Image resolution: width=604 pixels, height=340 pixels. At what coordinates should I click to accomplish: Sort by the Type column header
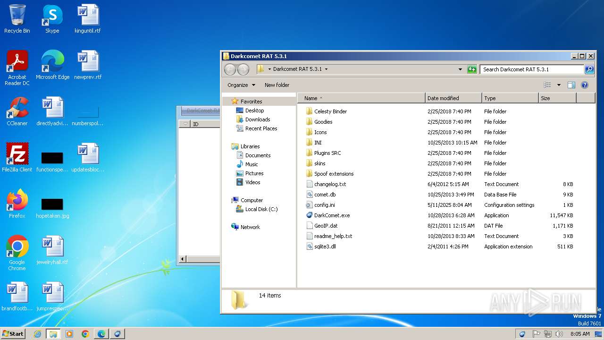510,98
